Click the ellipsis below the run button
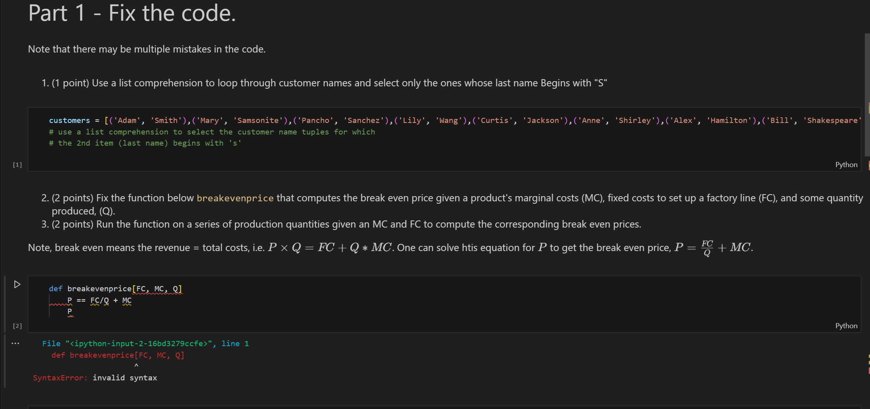This screenshot has height=409, width=870. [x=15, y=343]
